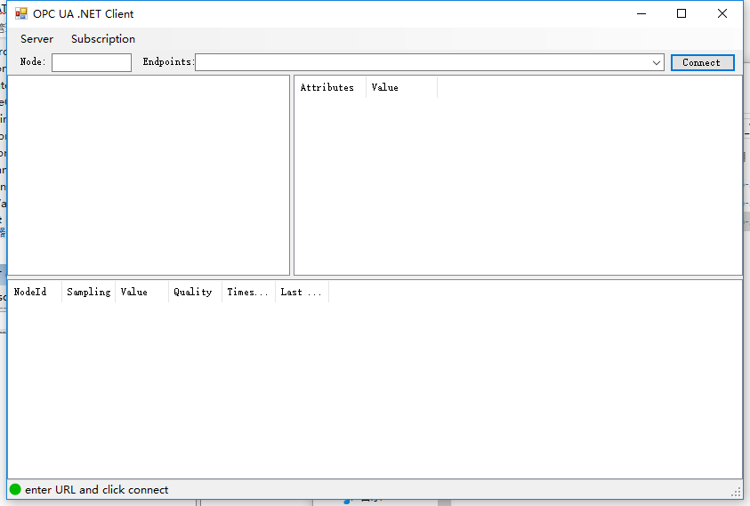Minimize the OPC UA .NET Client window
Viewport: 750px width, 506px height.
click(x=641, y=14)
